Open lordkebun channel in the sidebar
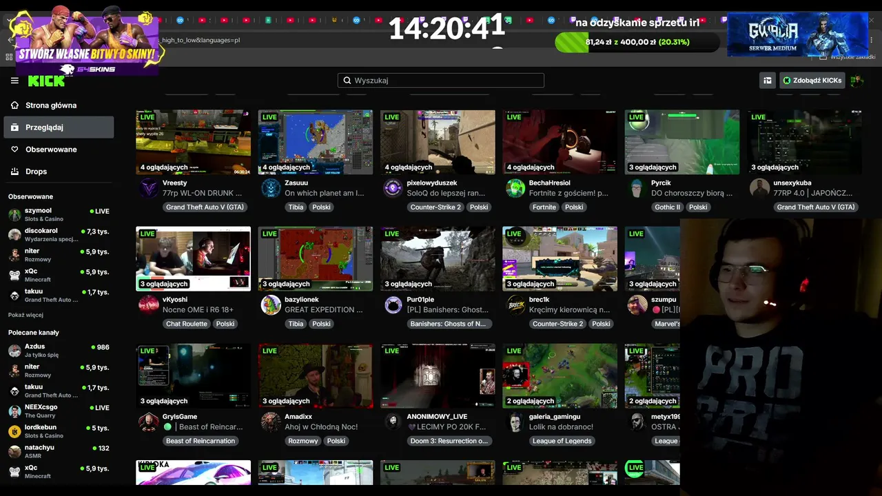The width and height of the screenshot is (882, 496). click(59, 431)
